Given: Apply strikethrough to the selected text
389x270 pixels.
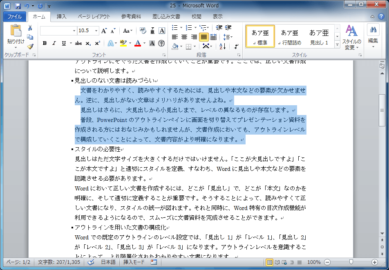Looking at the screenshot, I should tap(79, 42).
